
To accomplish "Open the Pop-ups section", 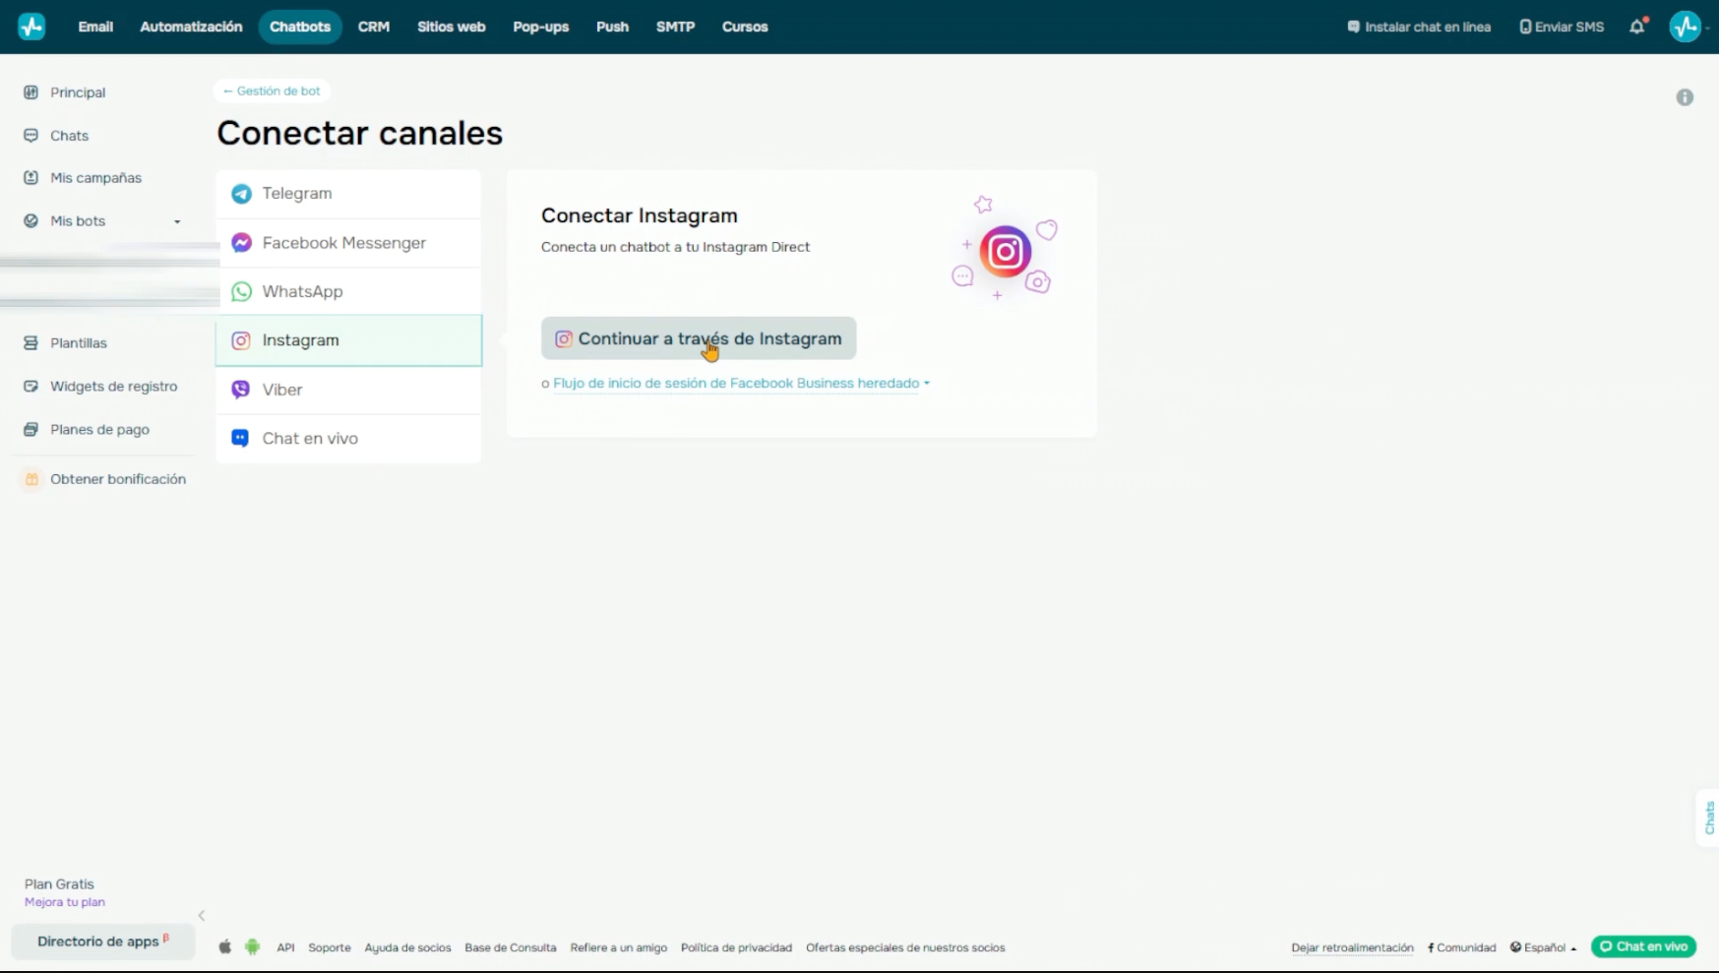I will (541, 27).
